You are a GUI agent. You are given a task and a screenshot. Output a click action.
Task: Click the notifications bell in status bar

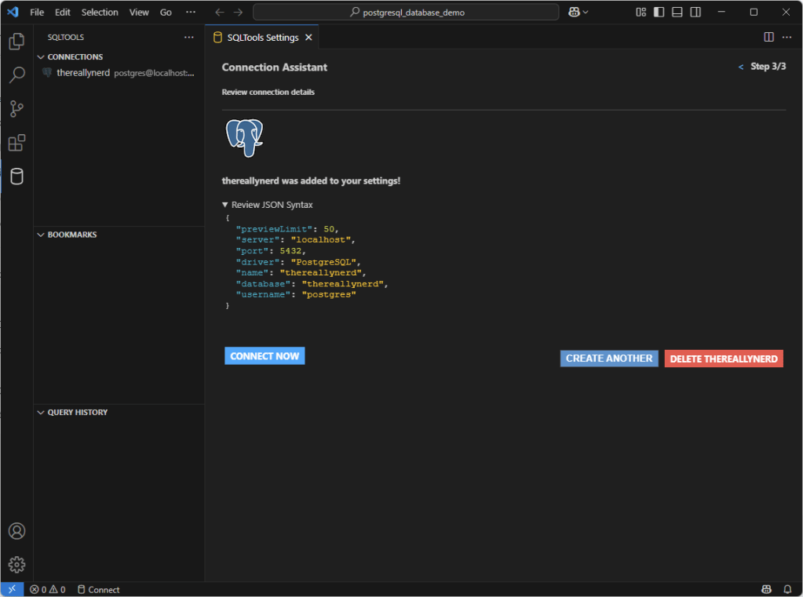787,589
